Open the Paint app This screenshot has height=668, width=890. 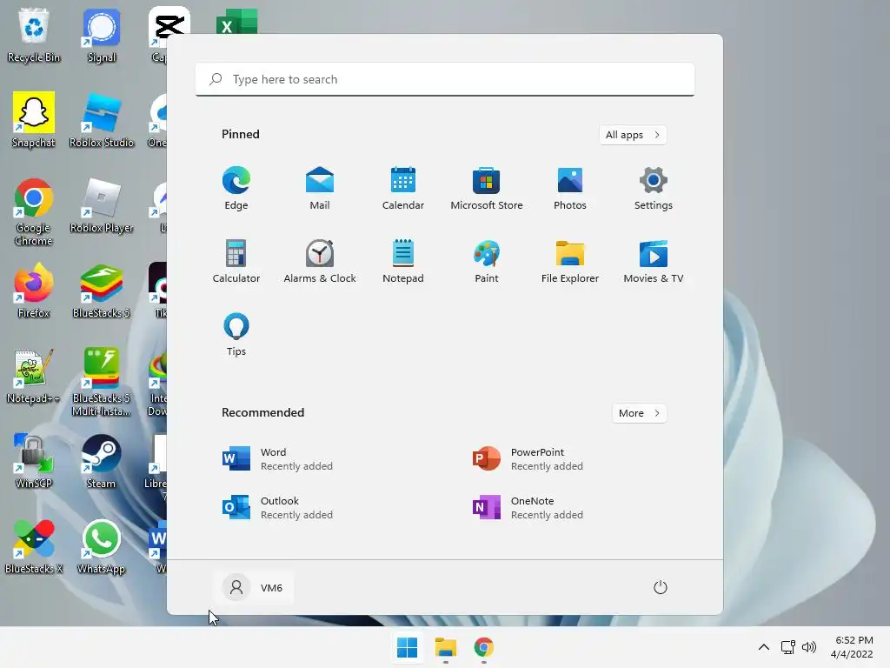pos(487,261)
